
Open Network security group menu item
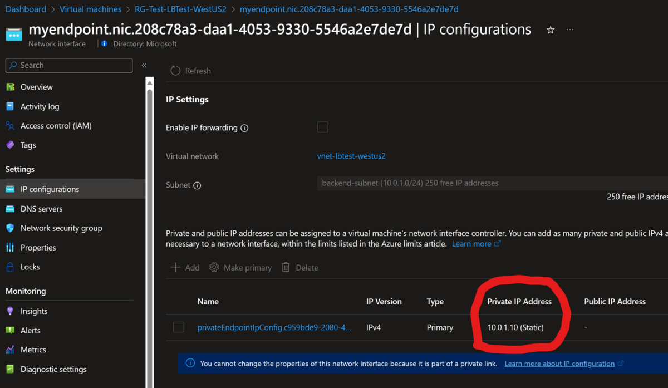(61, 228)
